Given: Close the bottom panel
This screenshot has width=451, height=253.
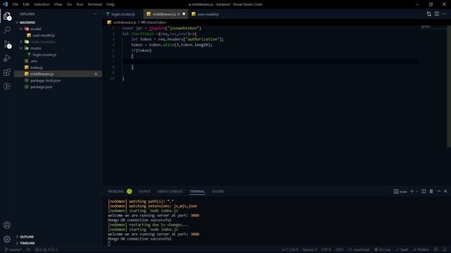Looking at the screenshot, I should click(445, 191).
